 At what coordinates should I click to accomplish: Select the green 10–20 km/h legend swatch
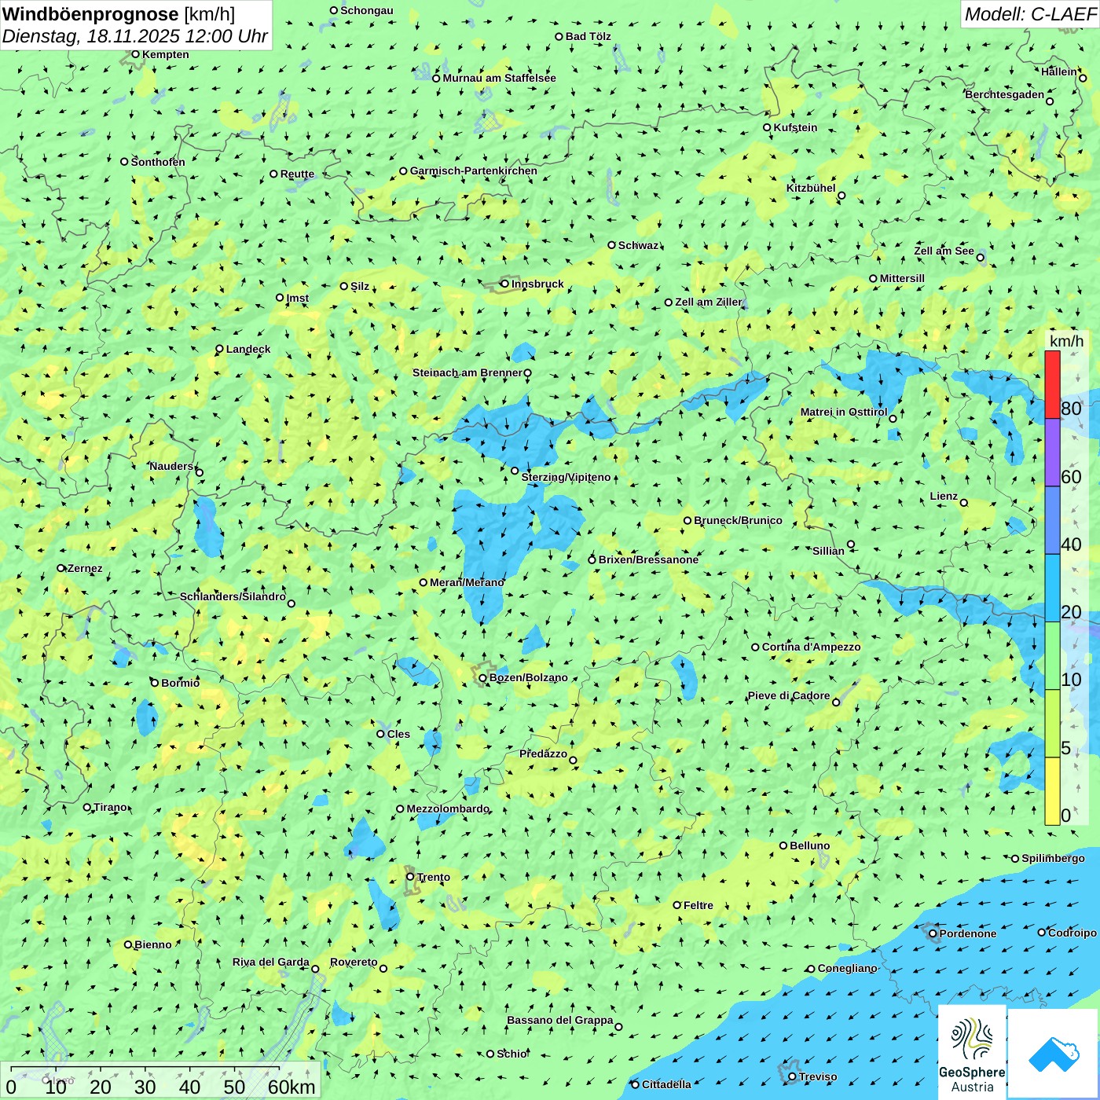tap(1052, 656)
